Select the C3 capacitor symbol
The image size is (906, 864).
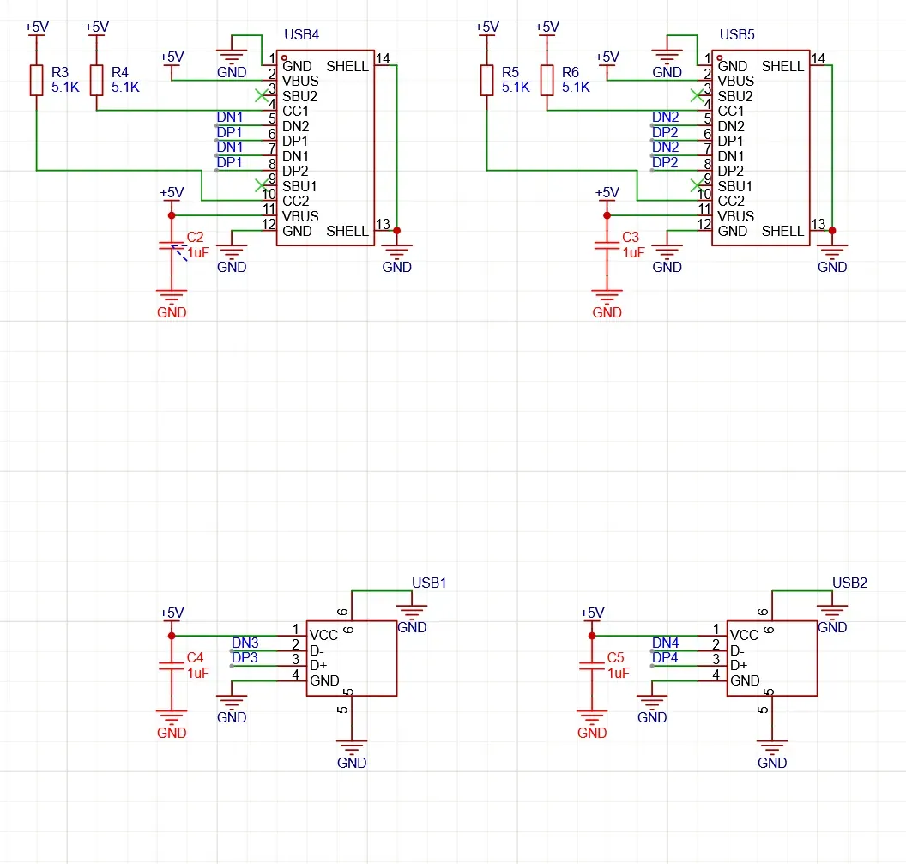pyautogui.click(x=607, y=246)
